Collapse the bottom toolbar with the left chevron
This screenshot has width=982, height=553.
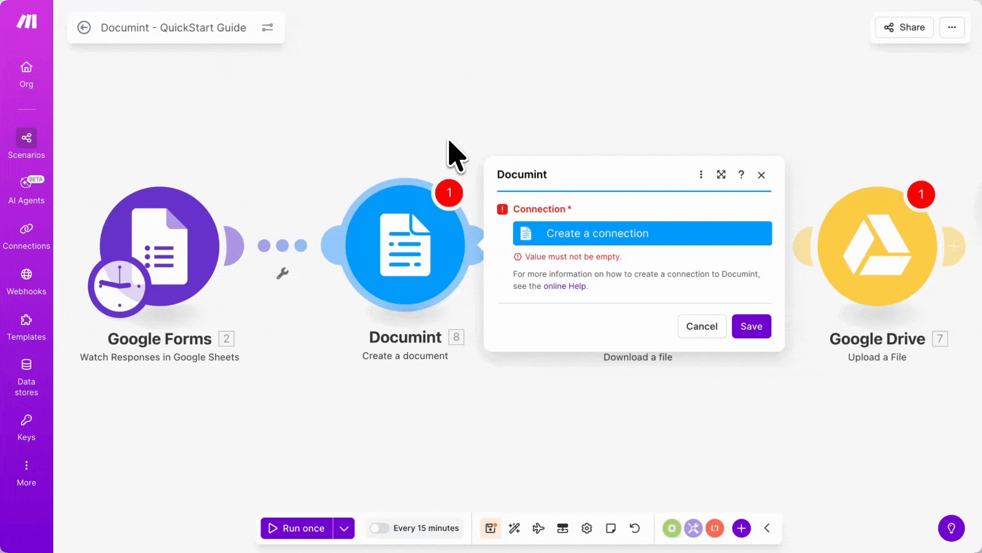tap(767, 528)
